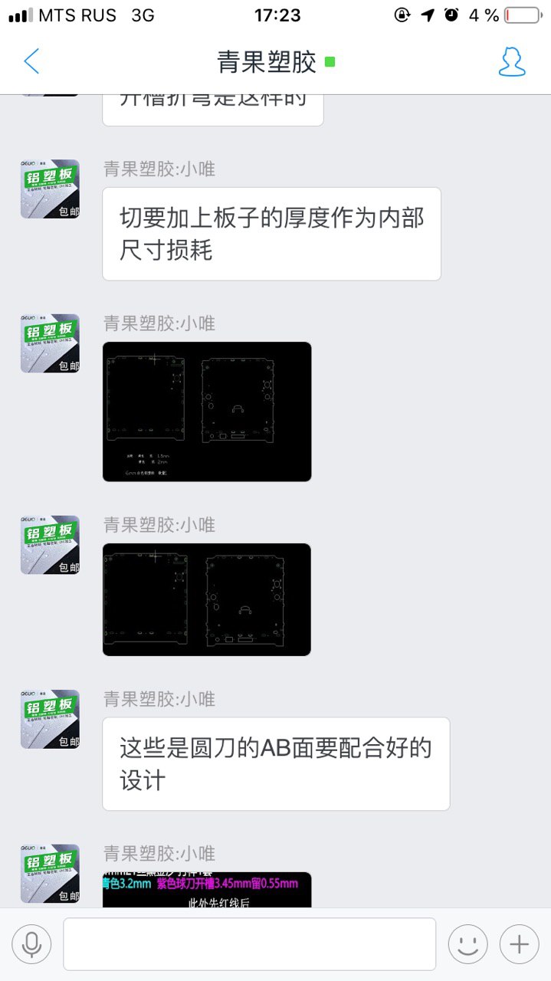Tap sender avatar beside second CAD image

pos(50,545)
